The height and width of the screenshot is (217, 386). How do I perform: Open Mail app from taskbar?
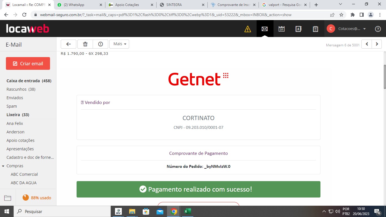[160, 211]
